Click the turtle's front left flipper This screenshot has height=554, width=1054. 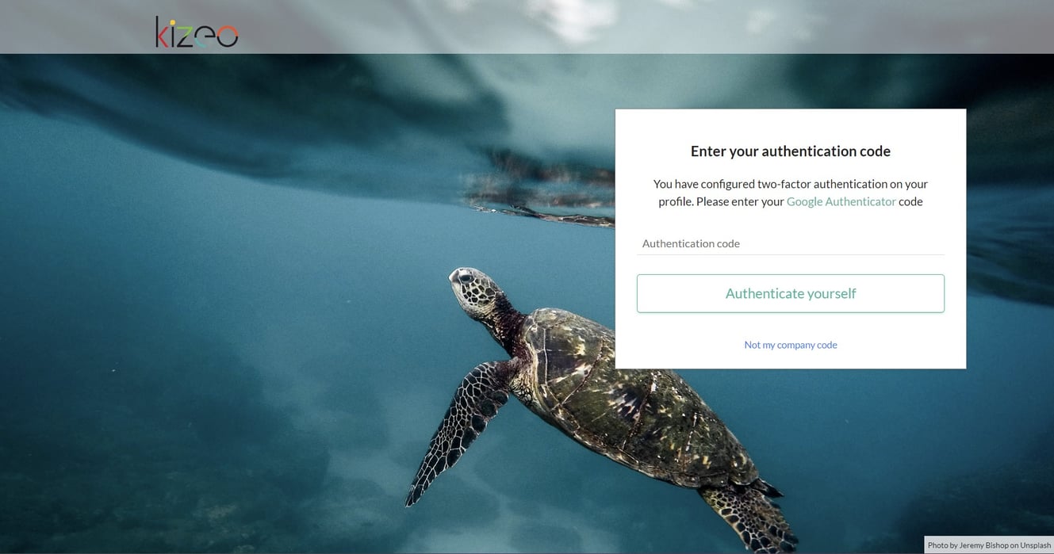(x=456, y=432)
